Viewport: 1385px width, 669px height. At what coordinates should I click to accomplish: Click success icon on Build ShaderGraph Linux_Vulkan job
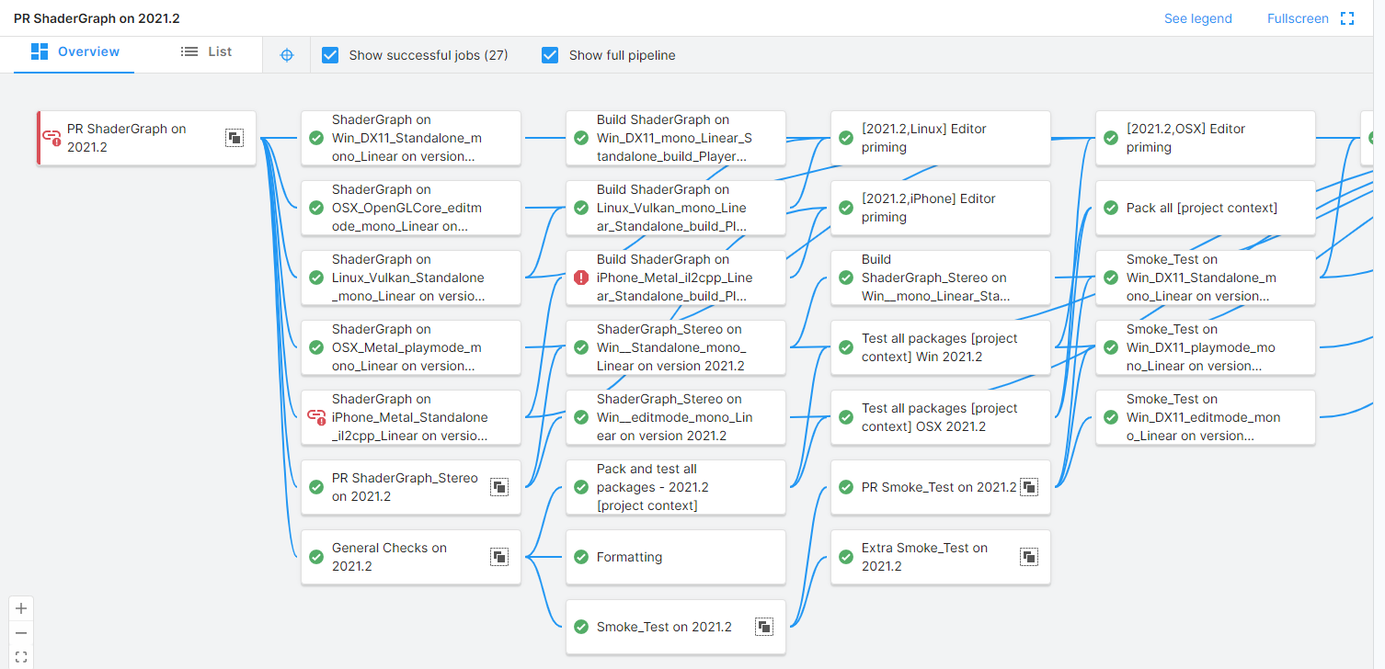(x=581, y=208)
